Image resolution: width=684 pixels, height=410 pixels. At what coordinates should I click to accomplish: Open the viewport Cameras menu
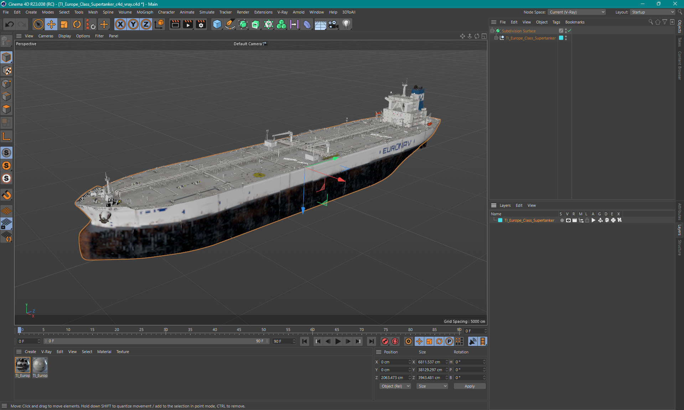[x=46, y=36]
